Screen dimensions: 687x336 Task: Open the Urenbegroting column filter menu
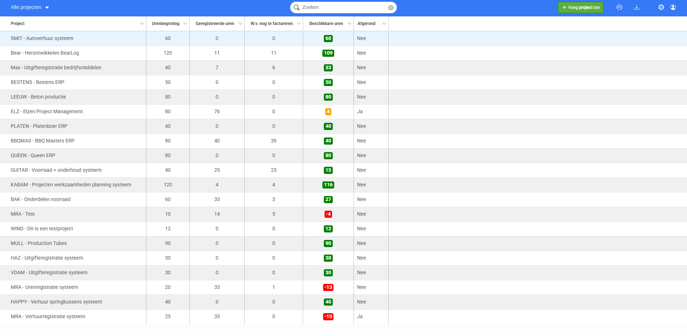(185, 24)
